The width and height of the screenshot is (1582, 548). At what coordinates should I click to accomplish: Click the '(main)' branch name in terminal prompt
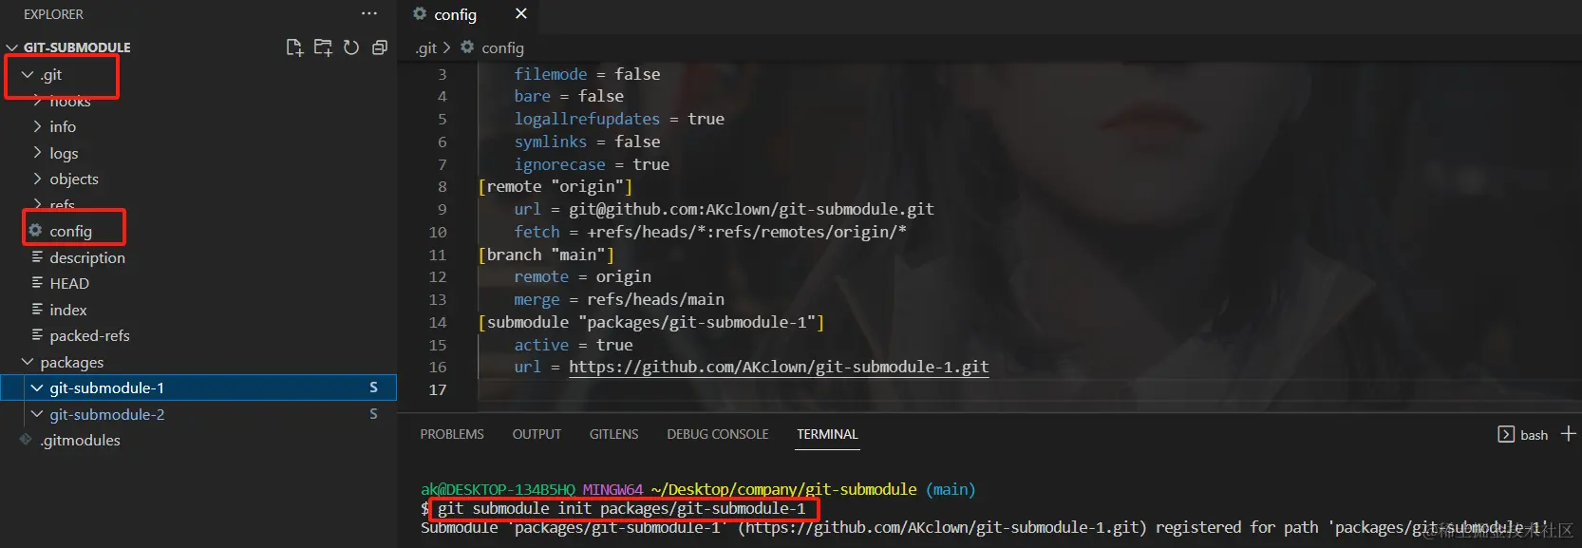pyautogui.click(x=951, y=489)
